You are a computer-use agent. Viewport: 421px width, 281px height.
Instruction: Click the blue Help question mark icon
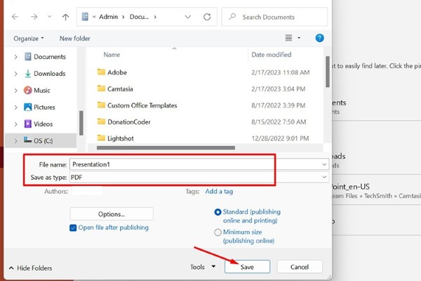[319, 38]
